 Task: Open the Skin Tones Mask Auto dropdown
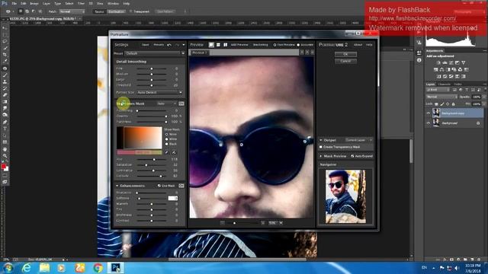click(166, 104)
